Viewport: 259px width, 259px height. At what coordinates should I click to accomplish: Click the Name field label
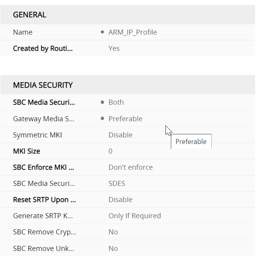pyautogui.click(x=23, y=32)
